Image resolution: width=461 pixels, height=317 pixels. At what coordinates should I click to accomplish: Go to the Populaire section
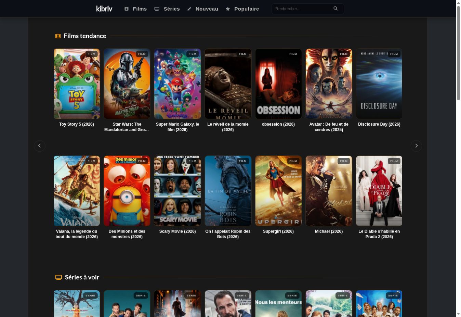(242, 9)
